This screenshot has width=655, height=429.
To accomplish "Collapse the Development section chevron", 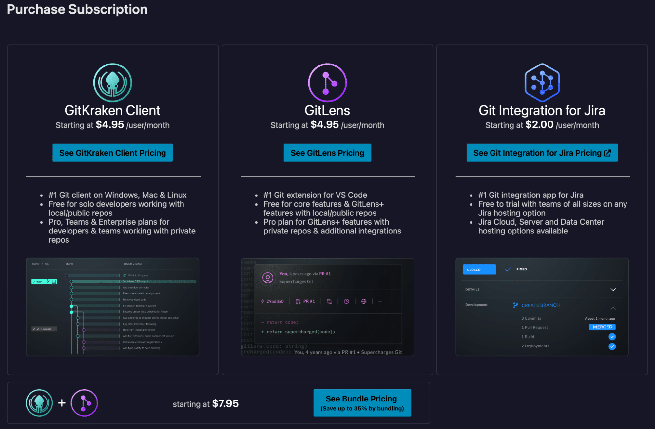I will point(613,308).
